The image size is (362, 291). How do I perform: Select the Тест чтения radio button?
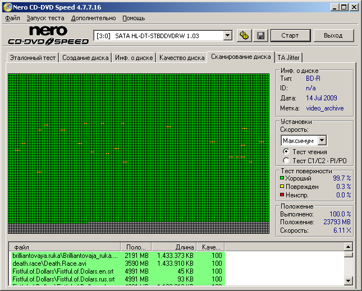(x=286, y=152)
